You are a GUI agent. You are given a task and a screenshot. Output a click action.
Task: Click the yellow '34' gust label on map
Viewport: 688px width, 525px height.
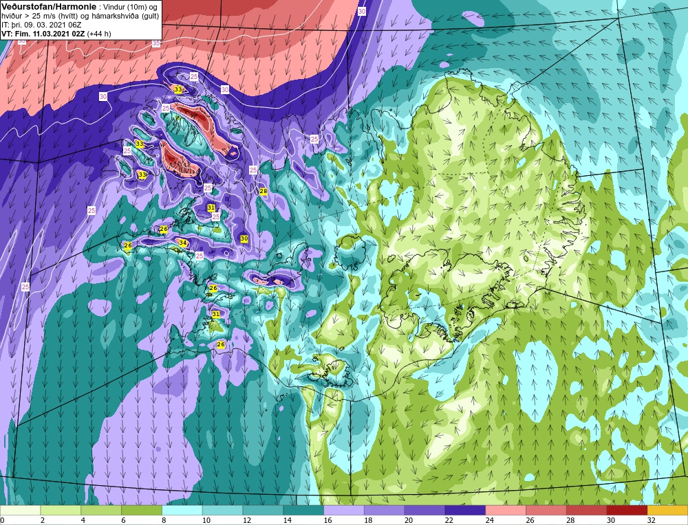click(x=182, y=243)
